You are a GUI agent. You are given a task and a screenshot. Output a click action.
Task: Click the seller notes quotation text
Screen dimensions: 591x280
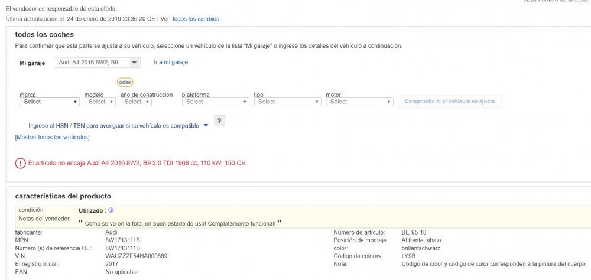click(x=180, y=223)
